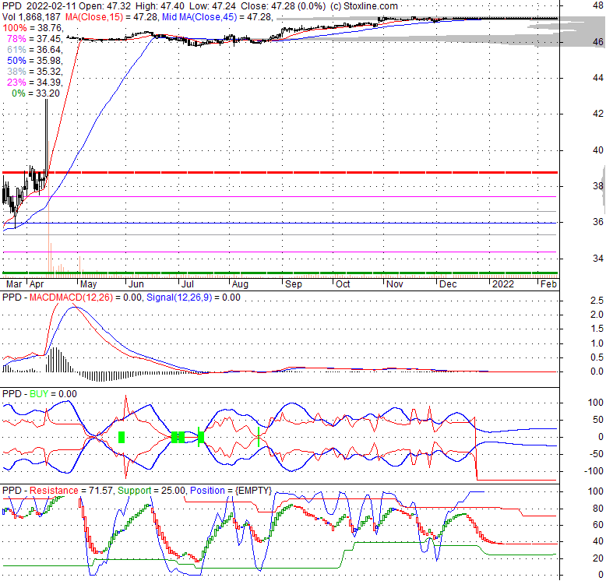Click the price axis value '42'
This screenshot has height=581, width=606.
pyautogui.click(x=598, y=114)
